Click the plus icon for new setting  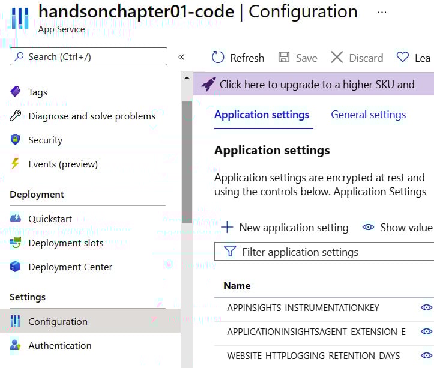tap(228, 227)
